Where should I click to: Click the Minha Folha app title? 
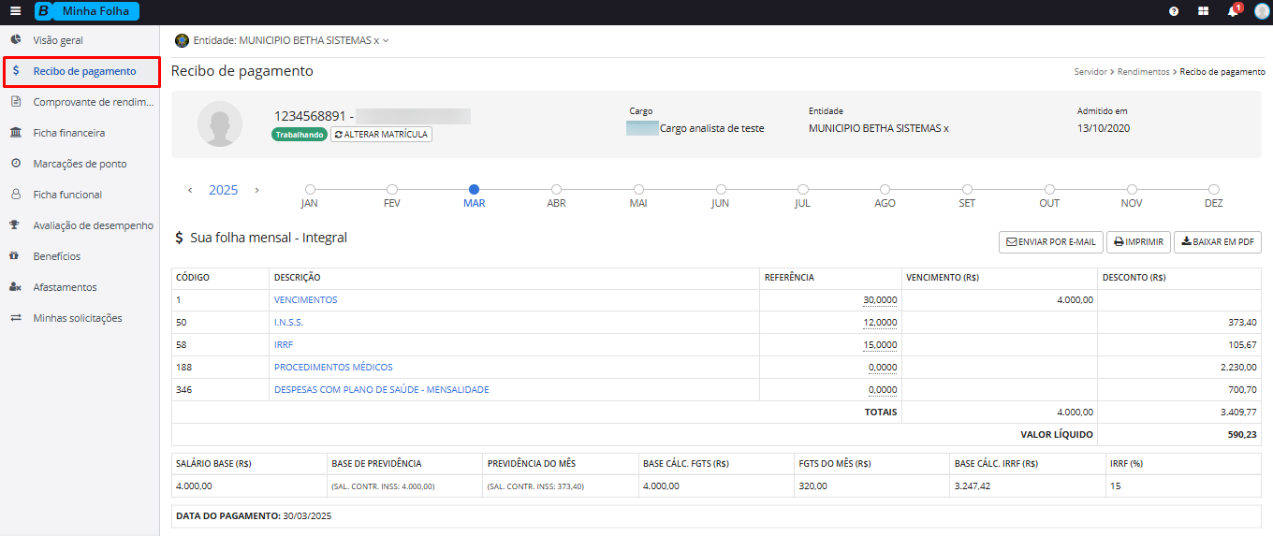95,11
